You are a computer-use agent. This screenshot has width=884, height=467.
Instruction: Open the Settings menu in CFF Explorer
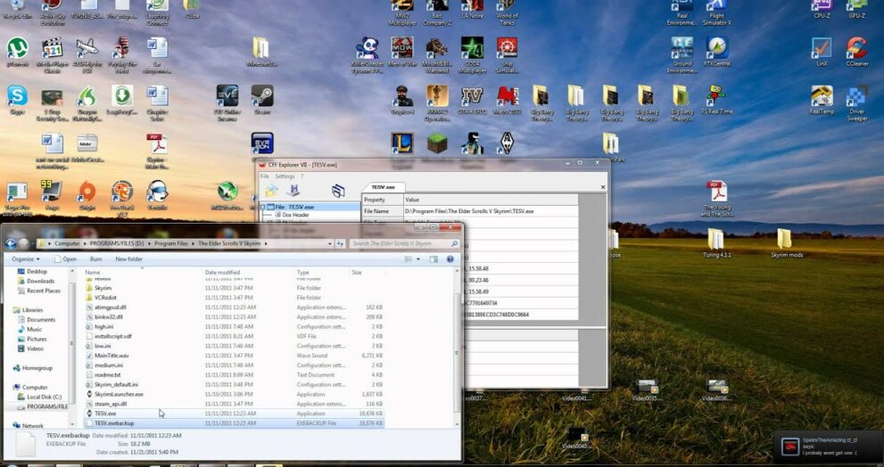click(285, 176)
